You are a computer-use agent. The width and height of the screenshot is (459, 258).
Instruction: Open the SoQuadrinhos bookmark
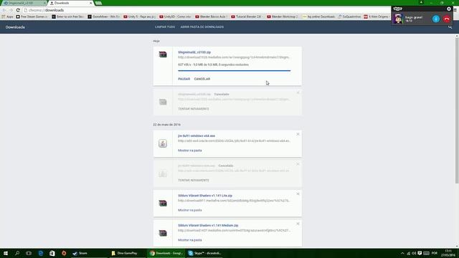coord(349,16)
